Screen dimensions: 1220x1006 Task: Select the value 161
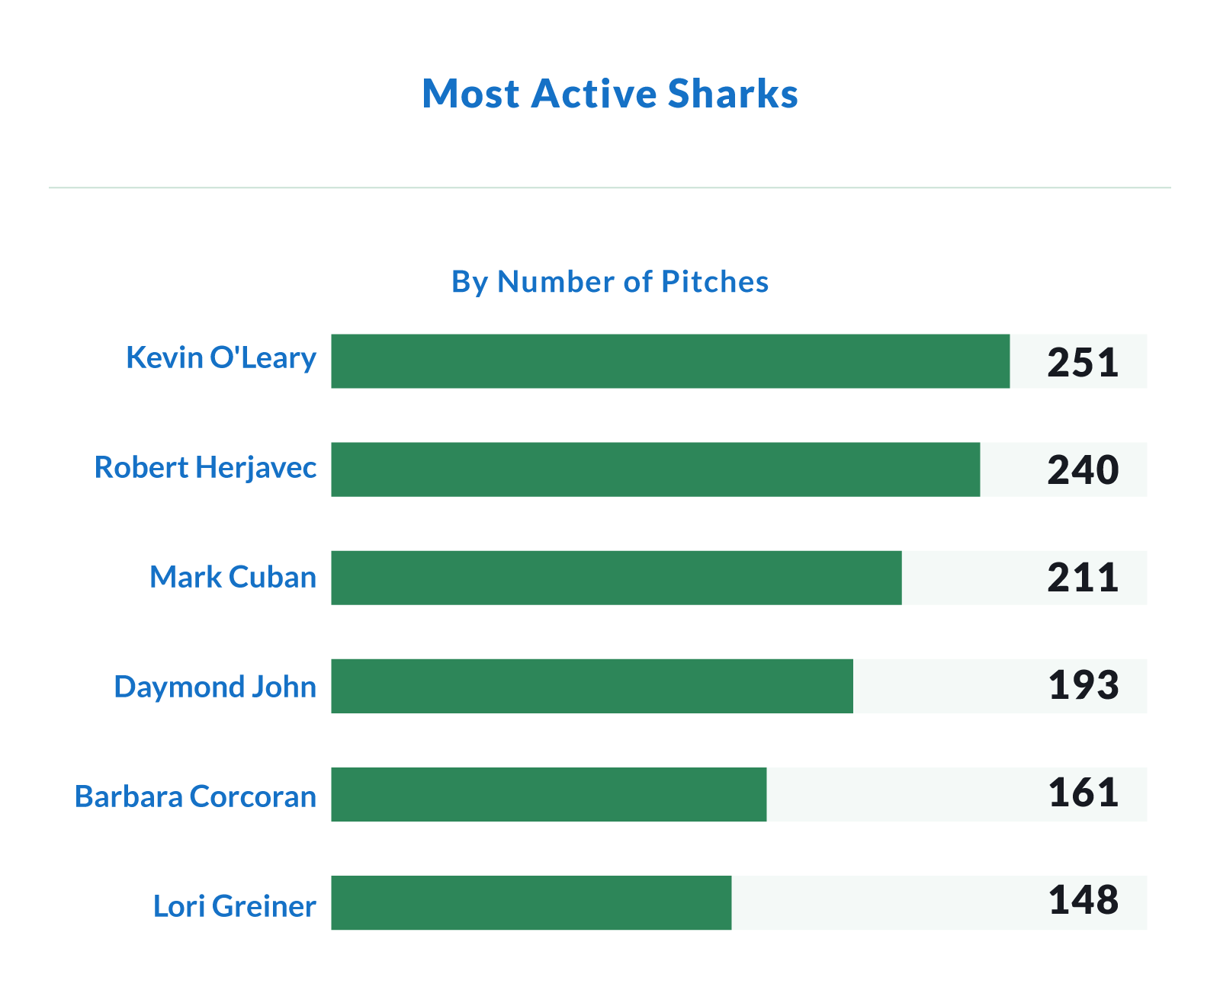(x=1083, y=793)
